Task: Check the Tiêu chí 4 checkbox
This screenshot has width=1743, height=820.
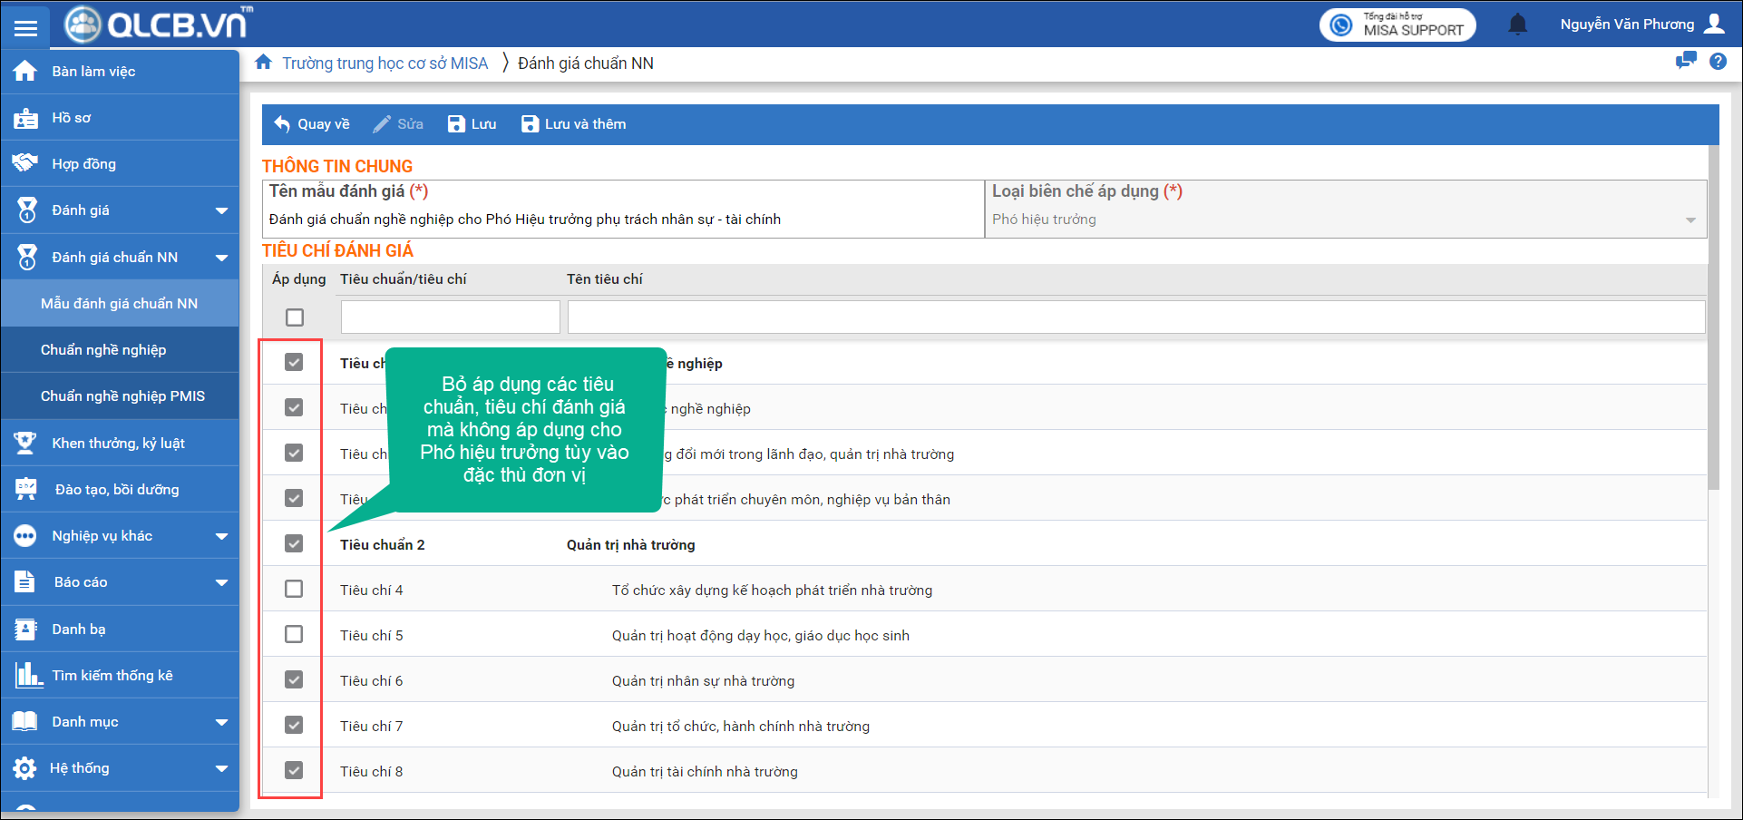Action: coord(294,589)
